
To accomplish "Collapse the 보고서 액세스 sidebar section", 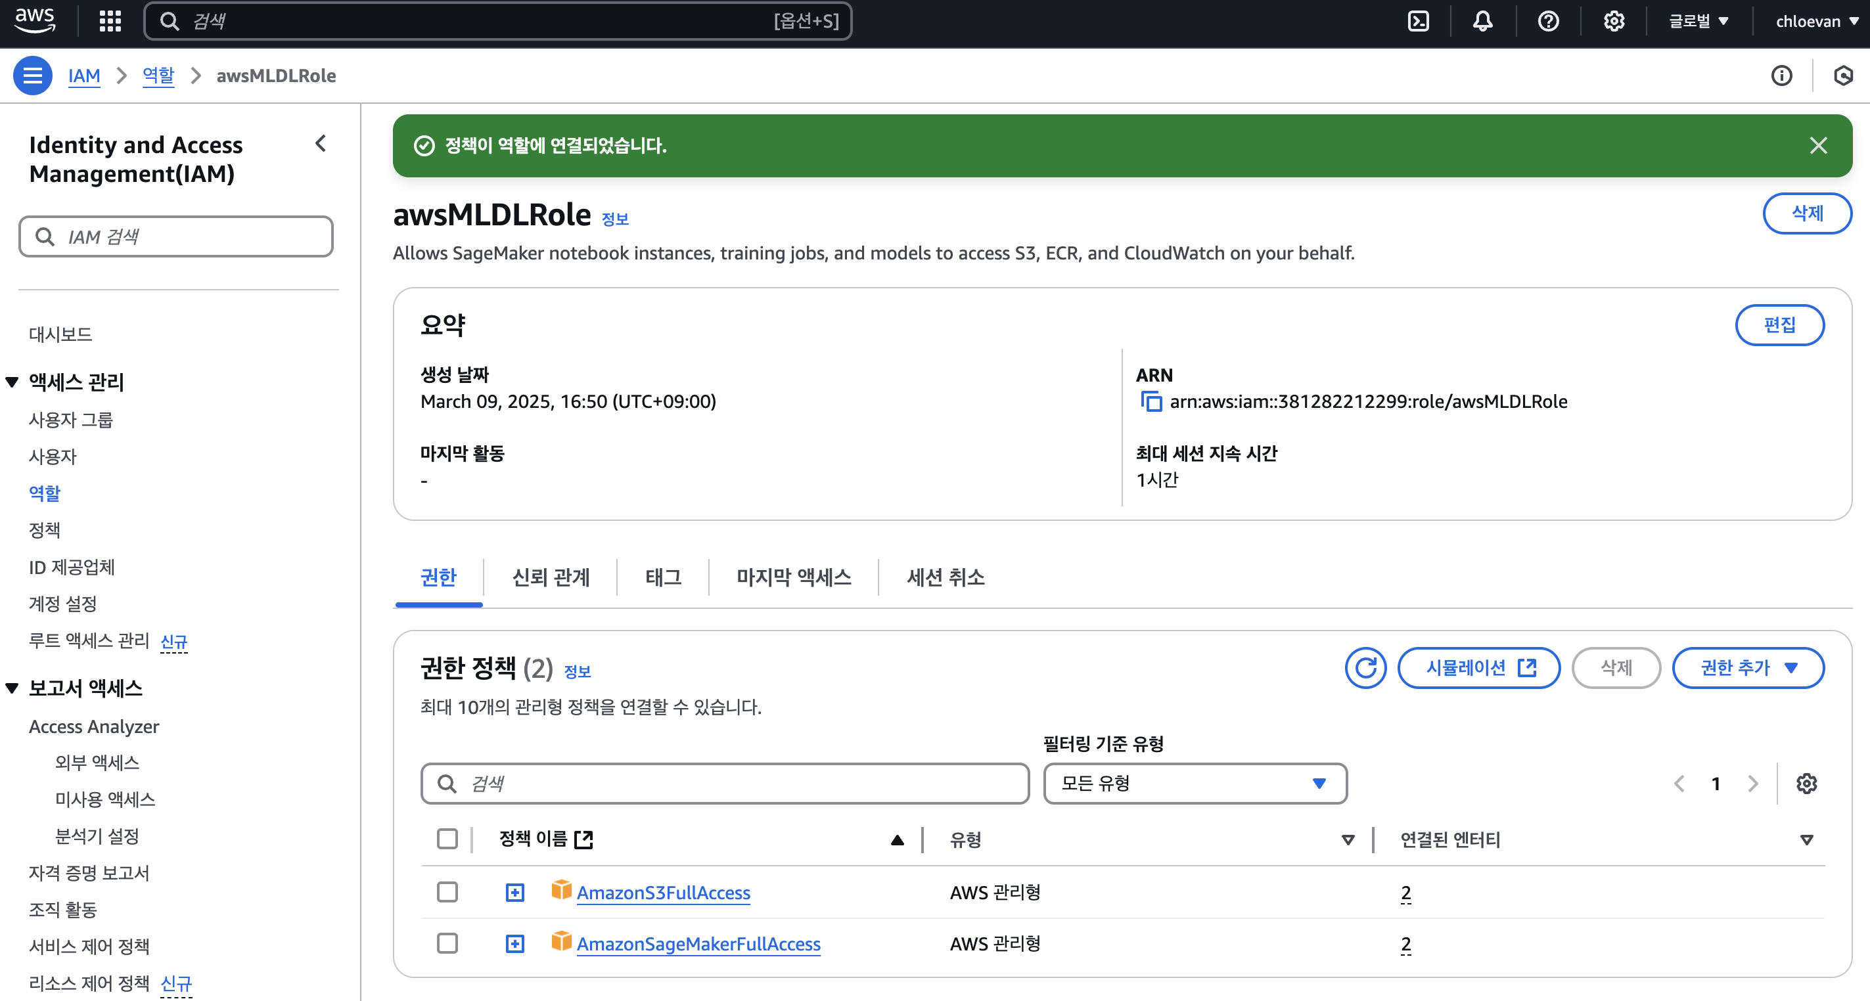I will coord(12,688).
